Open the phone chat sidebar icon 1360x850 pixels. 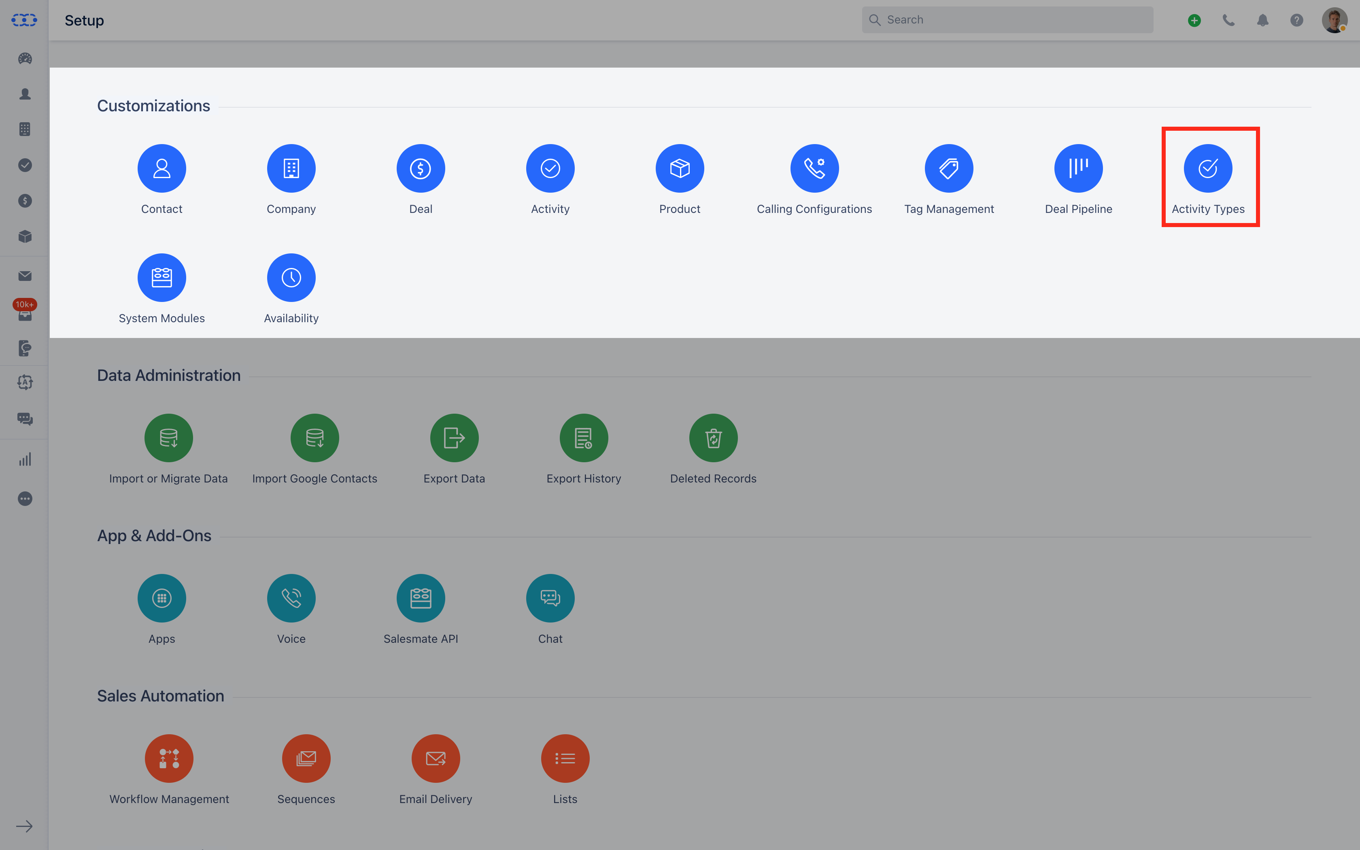pos(25,348)
